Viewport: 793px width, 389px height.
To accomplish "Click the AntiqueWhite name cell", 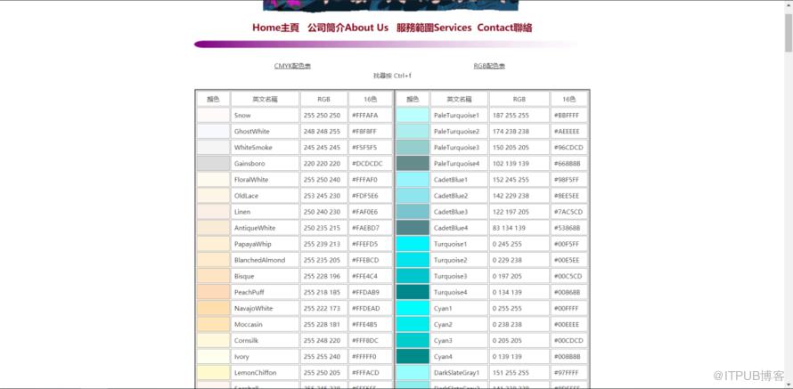I will [x=265, y=228].
